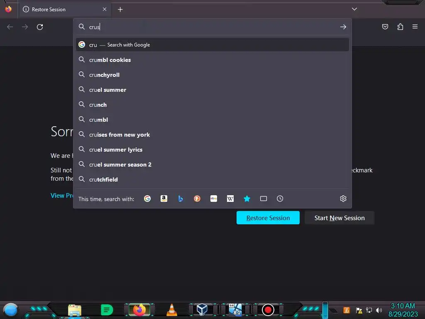Choose the 'crunch' suggestion
Viewport: 425px width, 319px height.
(x=212, y=104)
